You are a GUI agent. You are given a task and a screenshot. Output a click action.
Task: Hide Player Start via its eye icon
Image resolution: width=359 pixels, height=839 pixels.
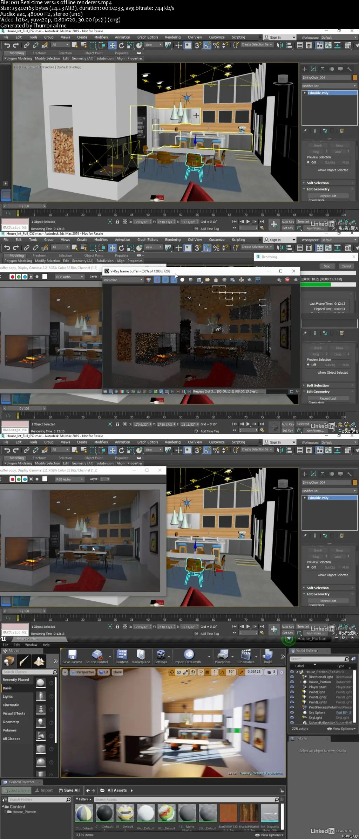click(x=292, y=687)
